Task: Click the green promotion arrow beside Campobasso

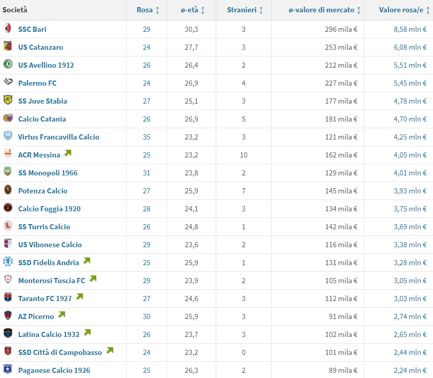Action: tap(110, 350)
